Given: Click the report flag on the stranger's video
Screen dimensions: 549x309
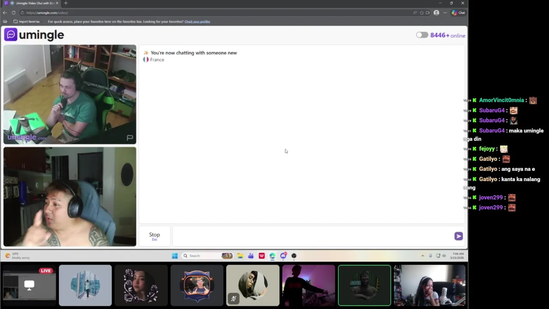Looking at the screenshot, I should point(130,138).
